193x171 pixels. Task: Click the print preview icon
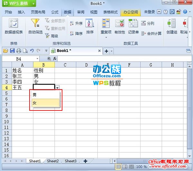(25, 51)
